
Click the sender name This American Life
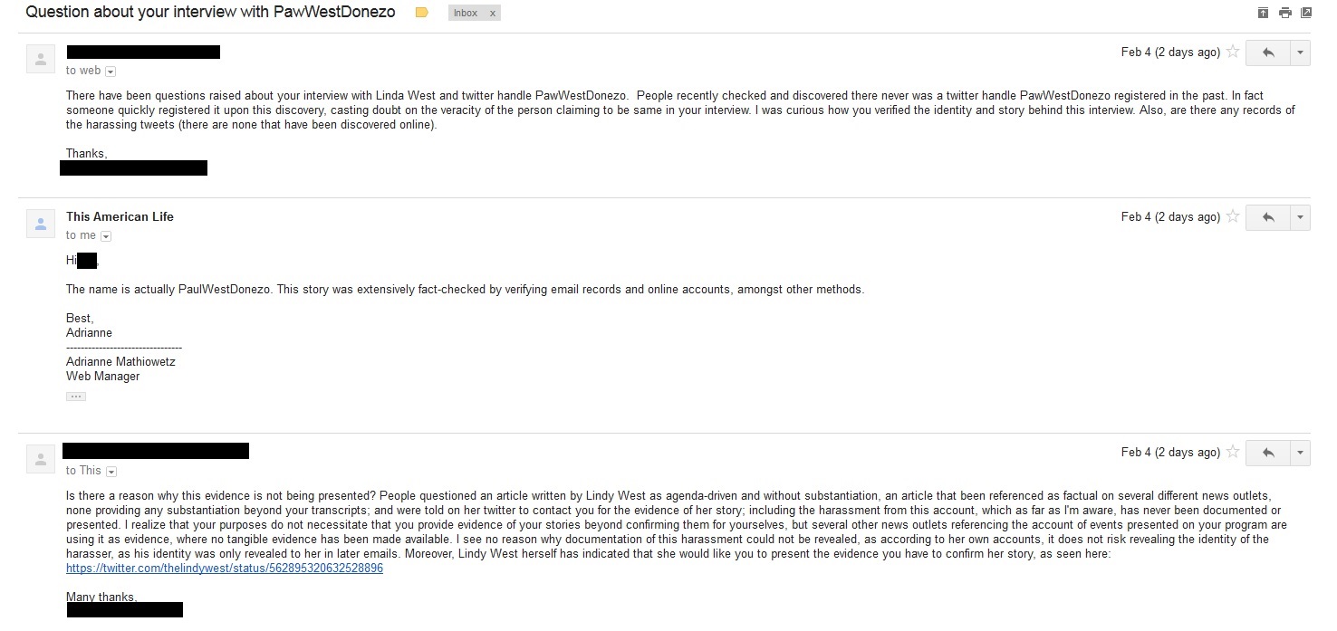click(x=120, y=216)
